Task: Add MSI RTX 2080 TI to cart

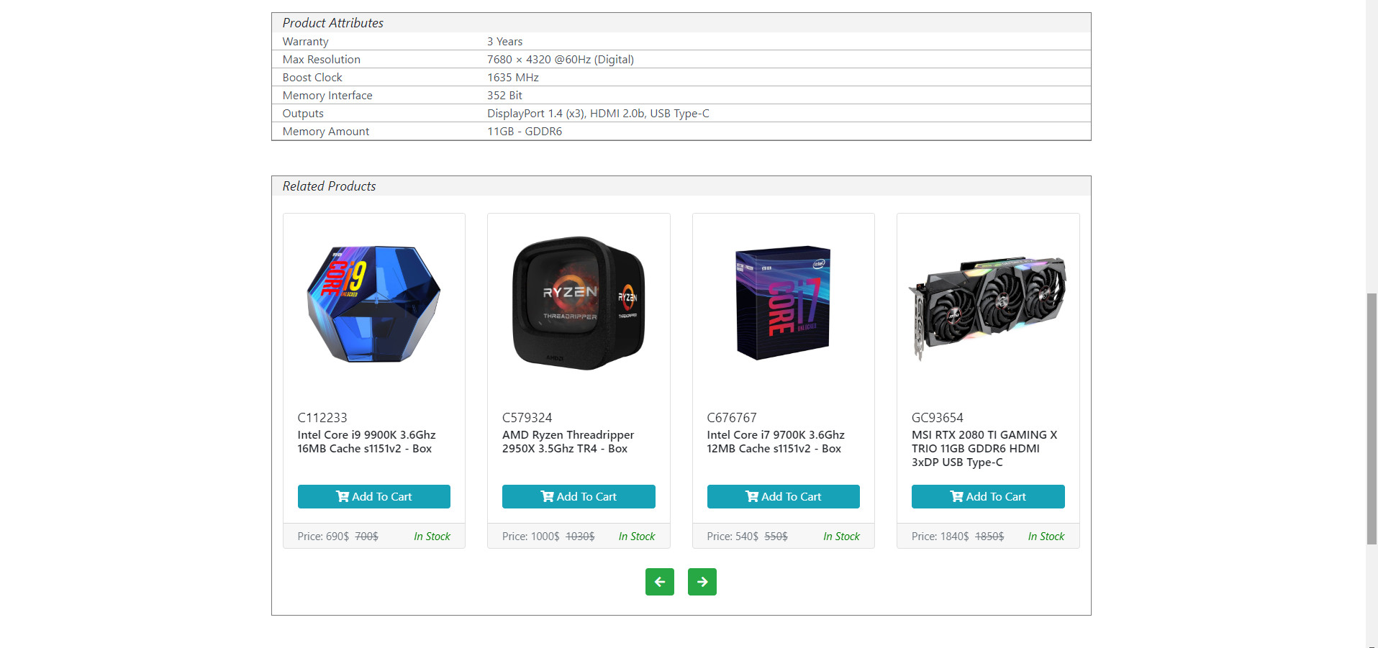Action: click(988, 496)
